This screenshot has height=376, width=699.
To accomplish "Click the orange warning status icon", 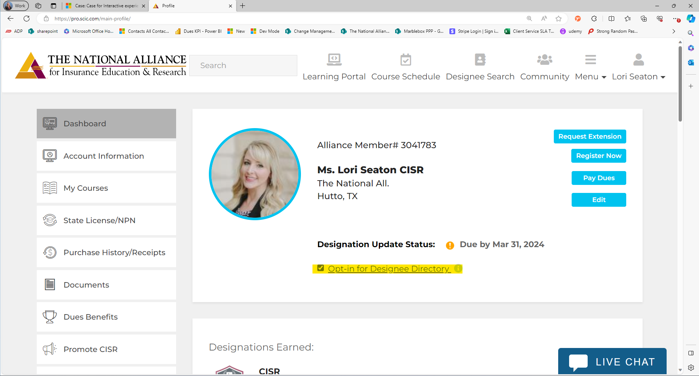I will [x=450, y=245].
